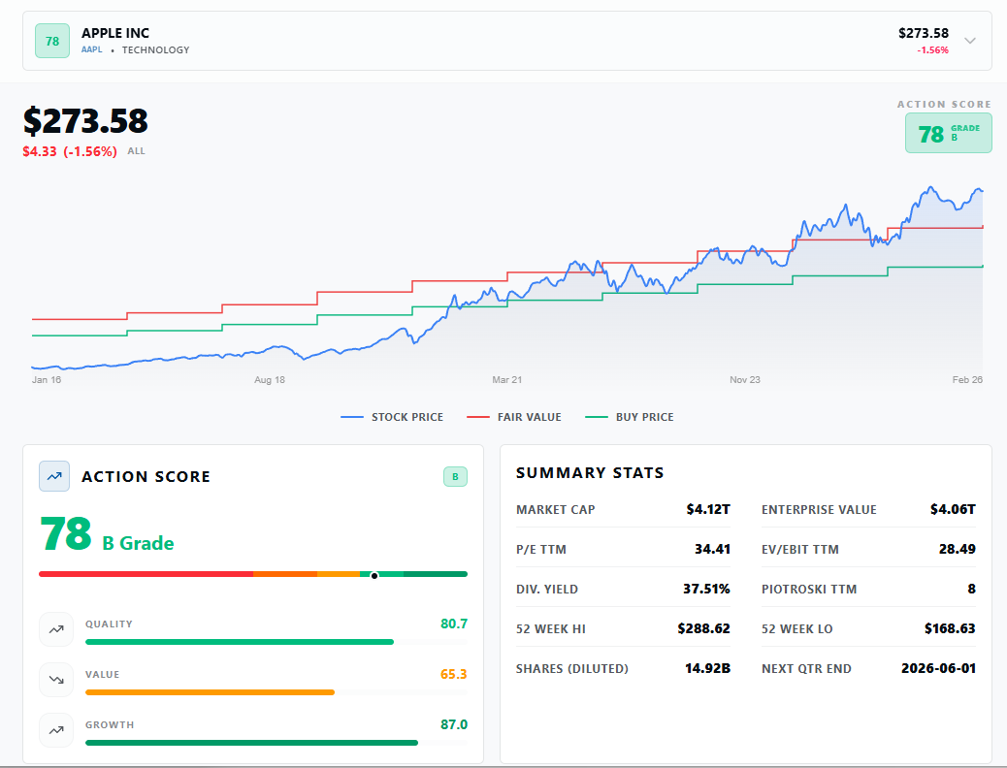Click the Value metric trend icon
Image resolution: width=1007 pixels, height=768 pixels.
pos(56,680)
